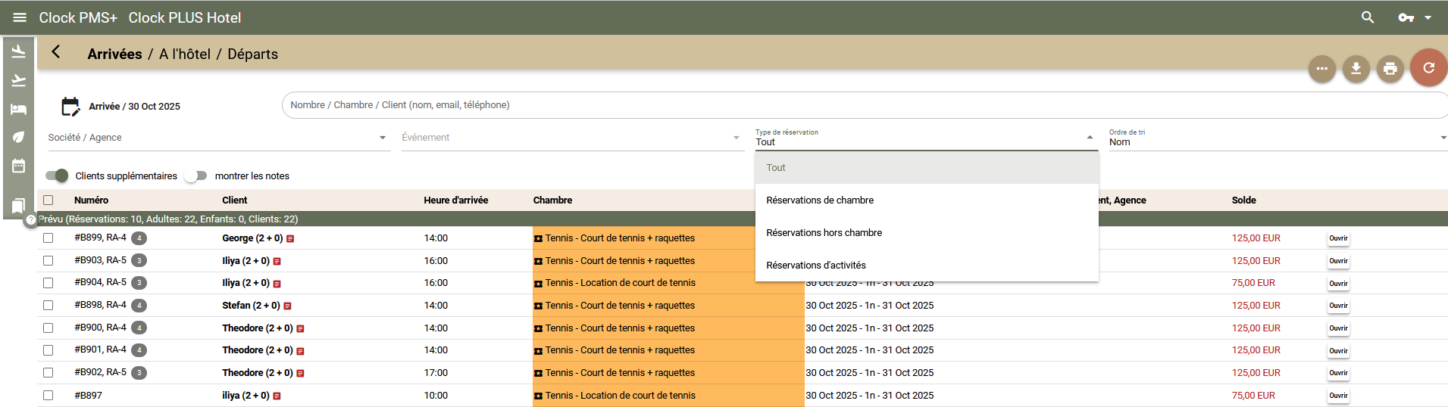The width and height of the screenshot is (1448, 407).
Task: Click note icon next to George (2 + 0)
Action: pyautogui.click(x=290, y=238)
